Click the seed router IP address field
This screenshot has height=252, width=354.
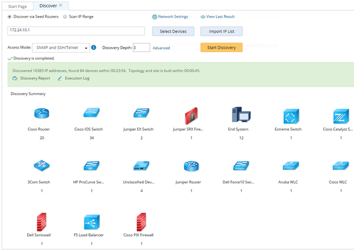(x=76, y=31)
